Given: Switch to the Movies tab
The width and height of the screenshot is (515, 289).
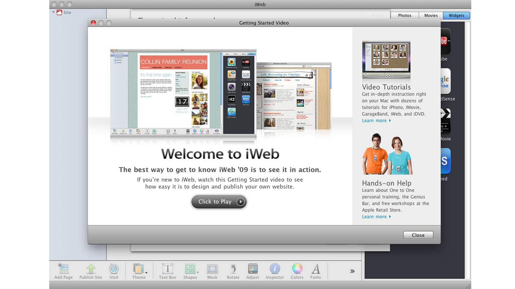Looking at the screenshot, I should click(x=431, y=15).
